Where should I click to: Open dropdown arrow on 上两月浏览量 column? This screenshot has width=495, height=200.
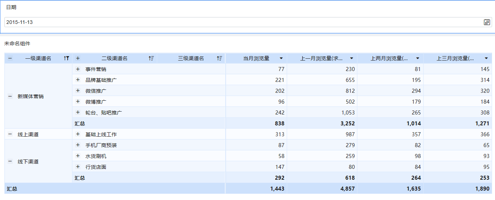coord(418,58)
